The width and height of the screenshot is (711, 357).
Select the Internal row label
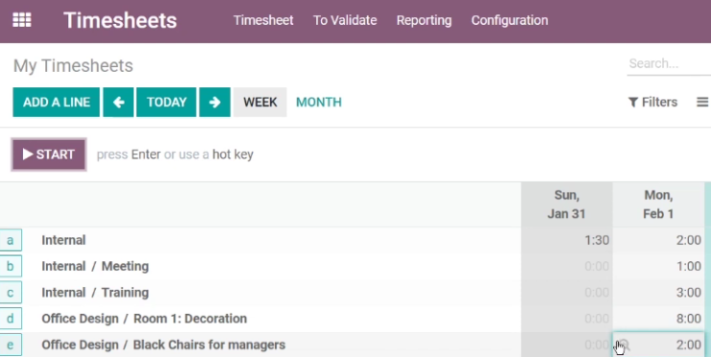[63, 240]
